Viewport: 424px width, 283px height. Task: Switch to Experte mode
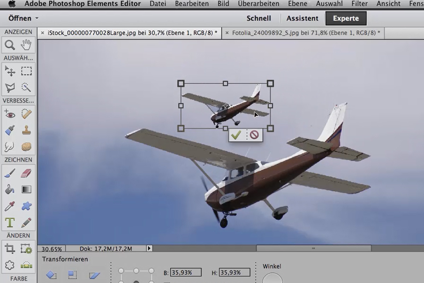click(x=346, y=18)
